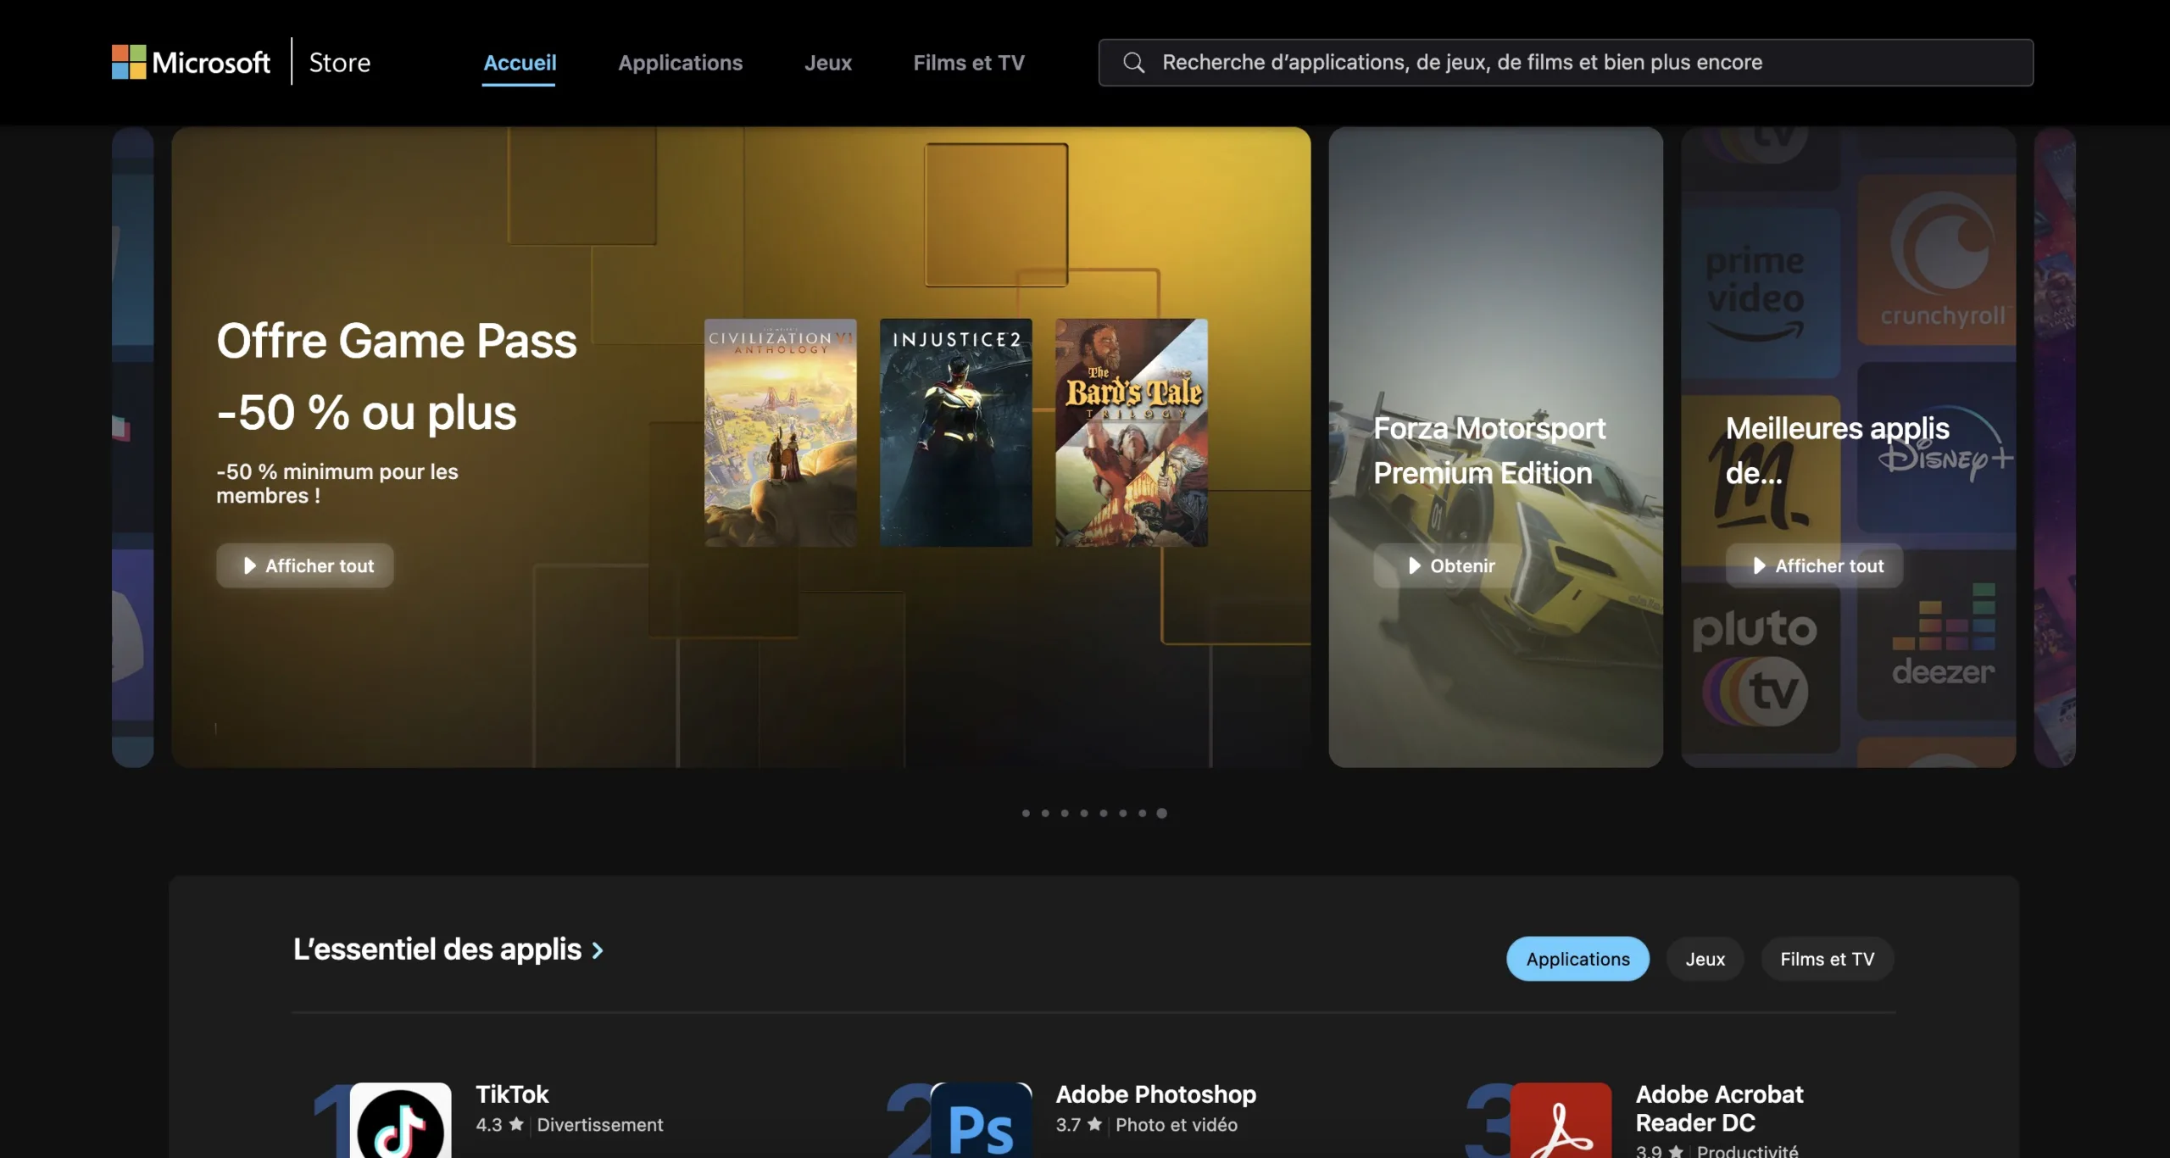Open the TikTok app icon
Image resolution: width=2170 pixels, height=1158 pixels.
400,1120
